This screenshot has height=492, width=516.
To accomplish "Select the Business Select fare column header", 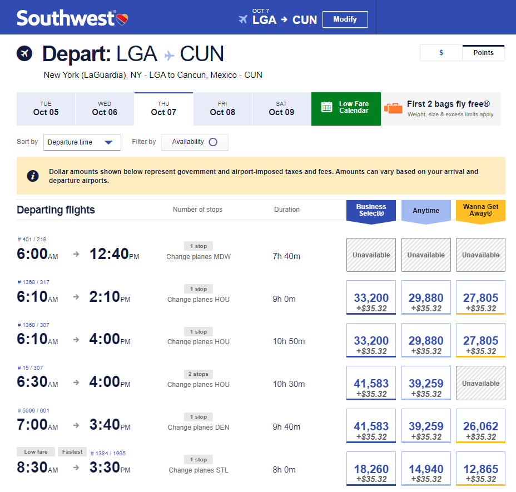I will 371,210.
